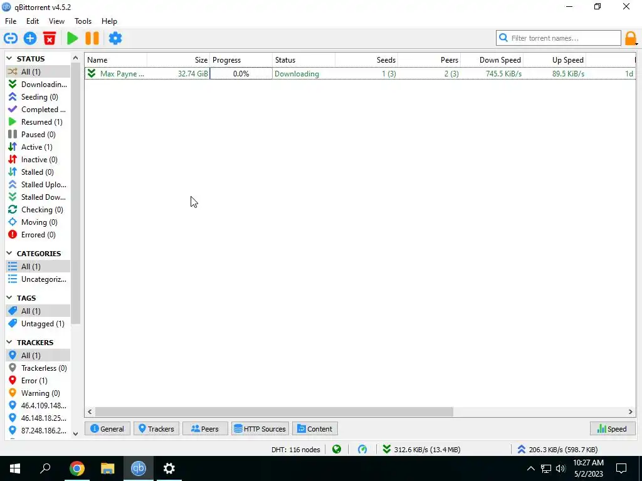Switch to the Peers tab
This screenshot has width=642, height=481.
pos(205,429)
